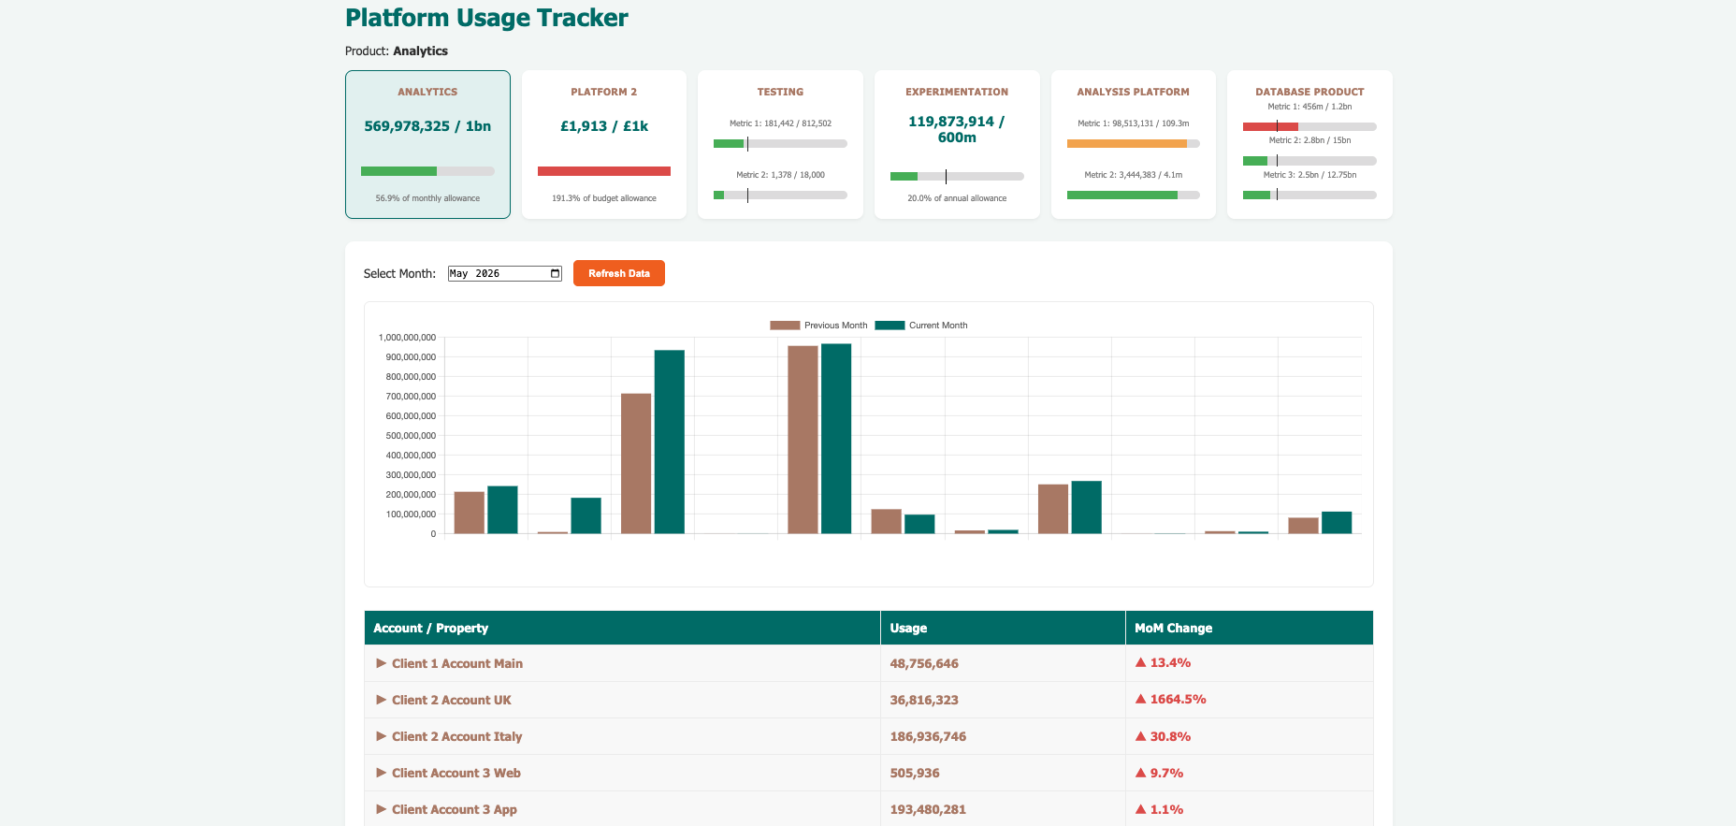This screenshot has height=826, width=1736.
Task: Click the 191.3% of budget allowance text
Action: pos(604,198)
